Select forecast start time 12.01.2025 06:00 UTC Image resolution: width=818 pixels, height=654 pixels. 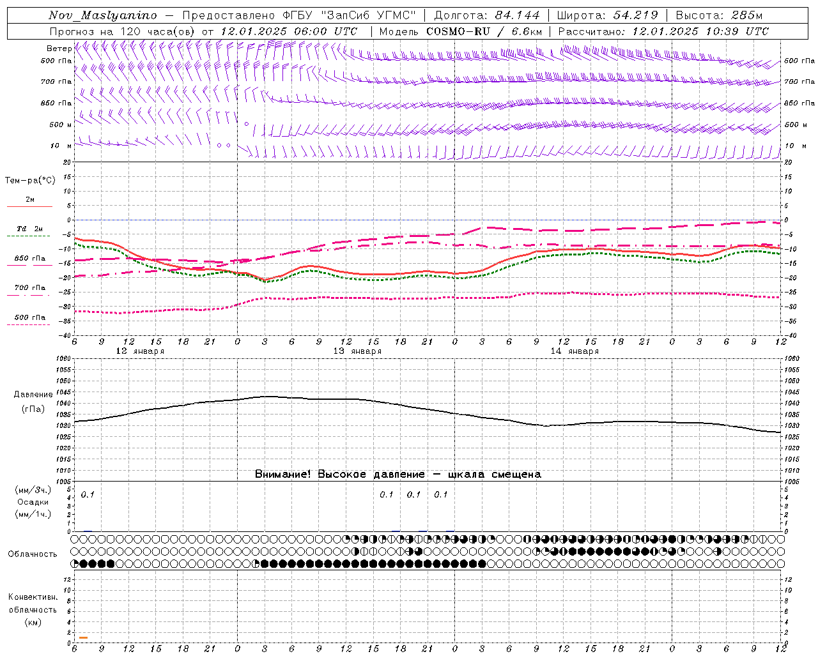289,31
